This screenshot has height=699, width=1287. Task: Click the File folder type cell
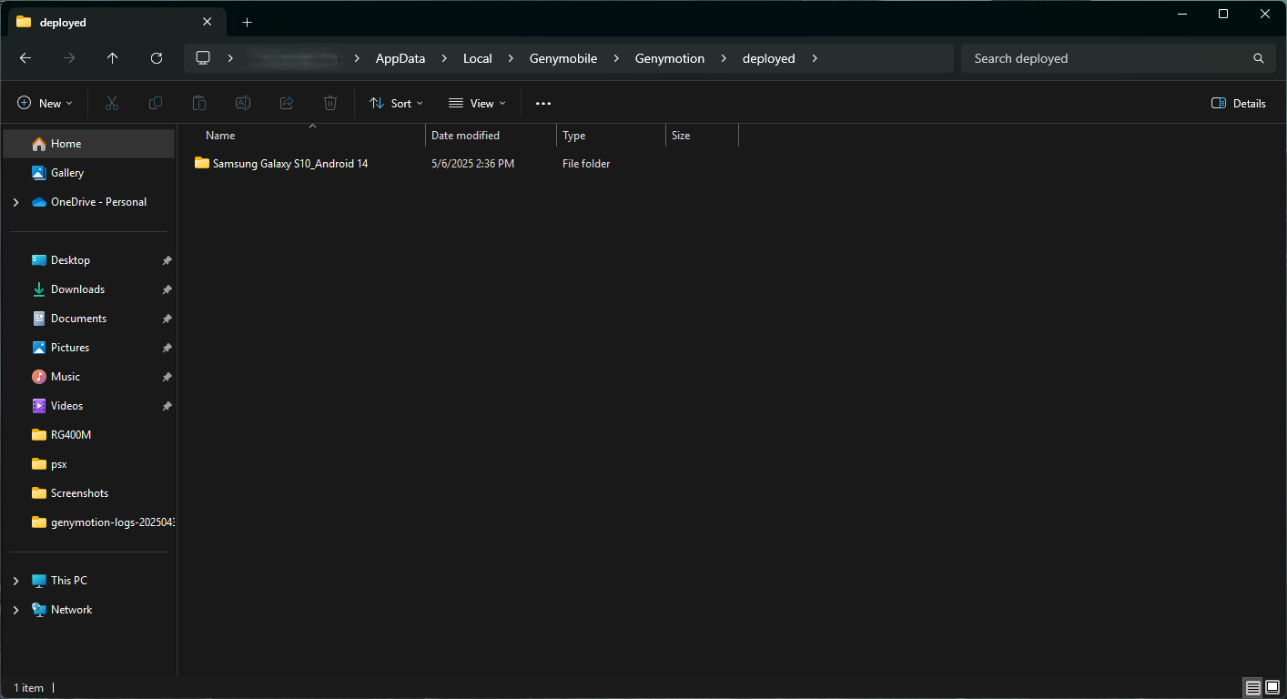click(x=586, y=164)
